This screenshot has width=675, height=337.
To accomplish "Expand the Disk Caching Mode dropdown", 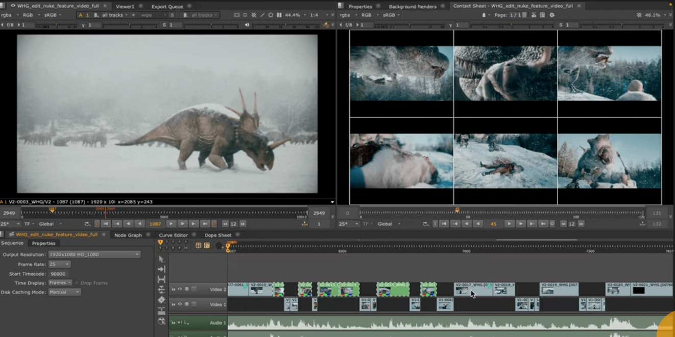I will click(64, 292).
